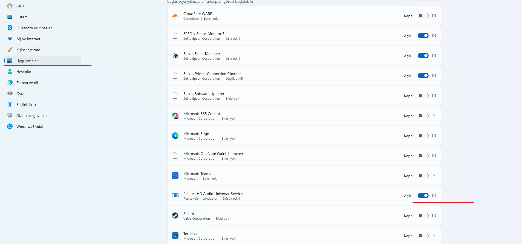Click Epson Software Updater name
This screenshot has width=522, height=244.
pos(204,94)
